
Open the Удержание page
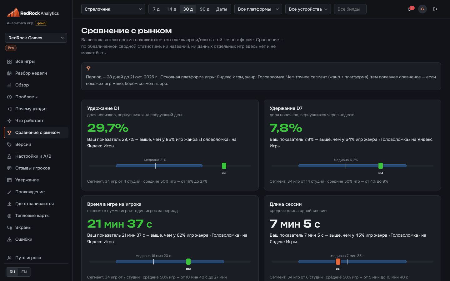36,180
